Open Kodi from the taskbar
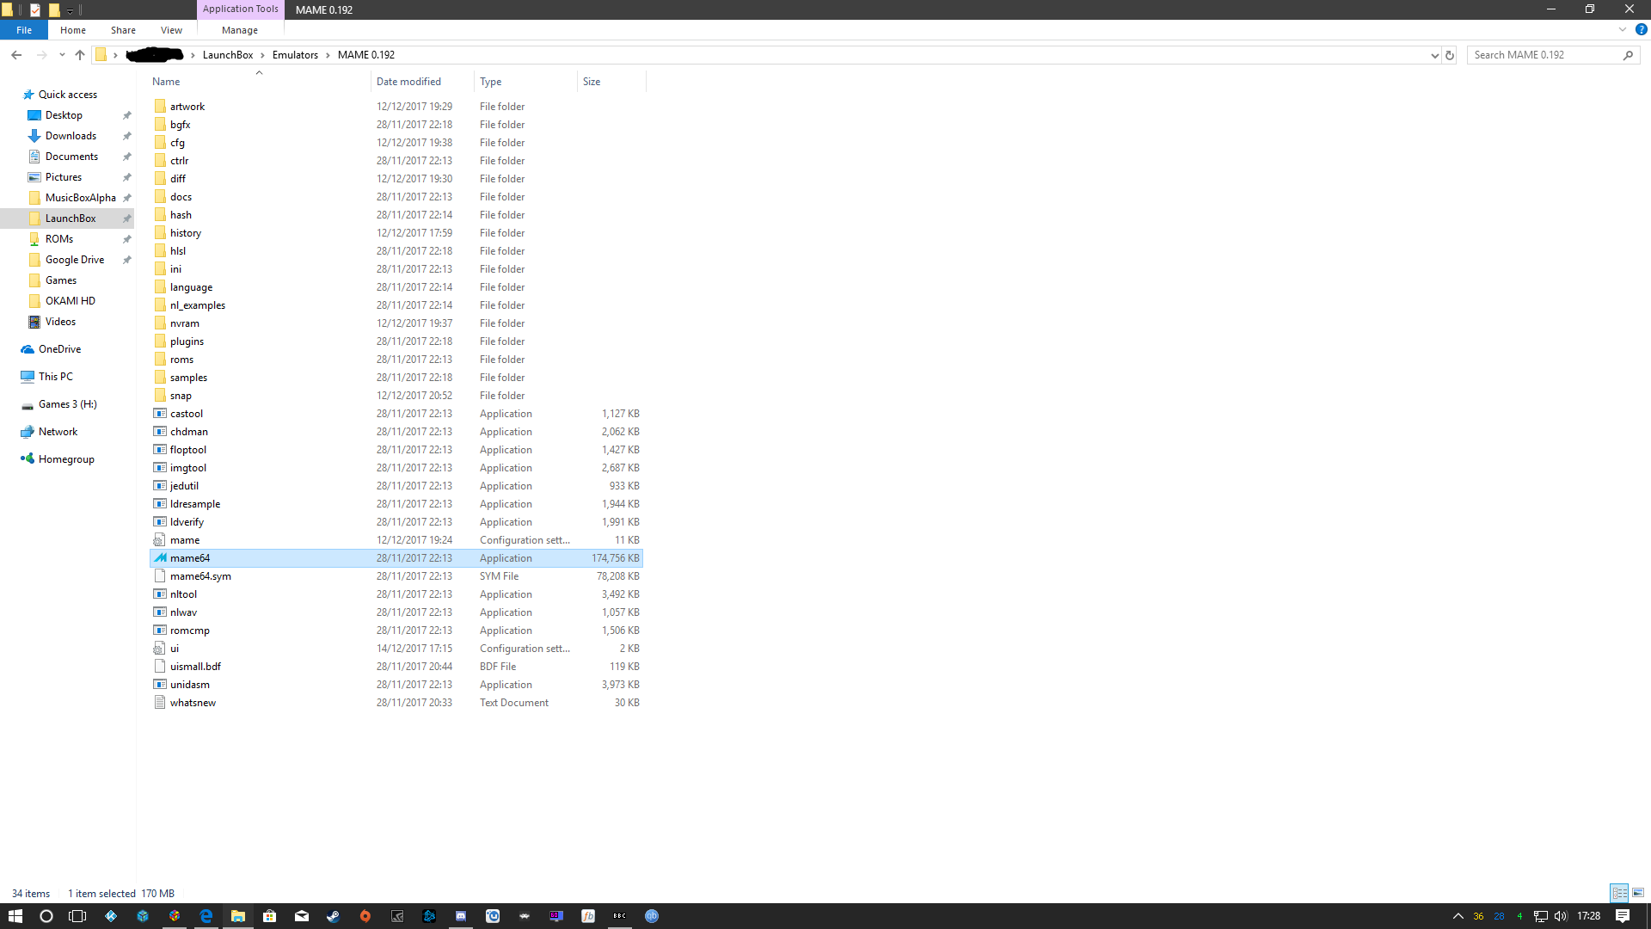Image resolution: width=1651 pixels, height=929 pixels. [111, 916]
